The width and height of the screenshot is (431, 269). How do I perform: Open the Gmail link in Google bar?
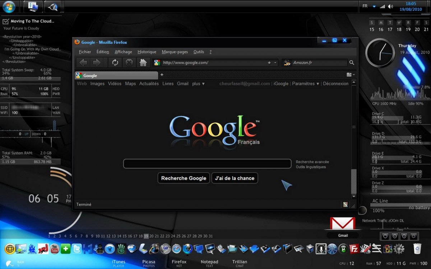tap(183, 84)
